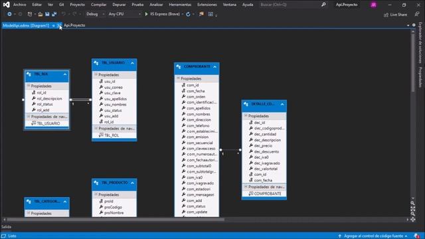This screenshot has height=239, width=425.
Task: Click the pan thumbnail viewer cross icon
Action: [413, 220]
